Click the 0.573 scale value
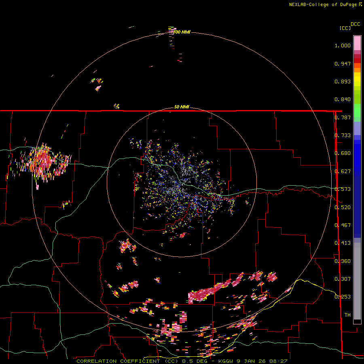This screenshot has height=364, width=364. click(x=343, y=189)
